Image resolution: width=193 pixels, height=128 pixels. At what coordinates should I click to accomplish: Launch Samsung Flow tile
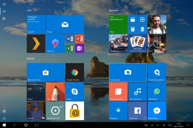[x=138, y=92]
